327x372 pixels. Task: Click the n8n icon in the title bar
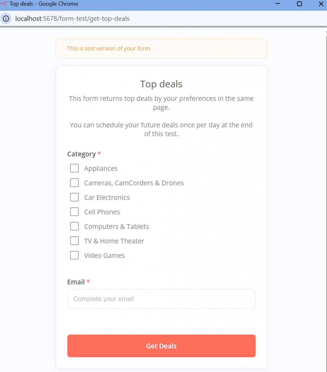pyautogui.click(x=4, y=4)
